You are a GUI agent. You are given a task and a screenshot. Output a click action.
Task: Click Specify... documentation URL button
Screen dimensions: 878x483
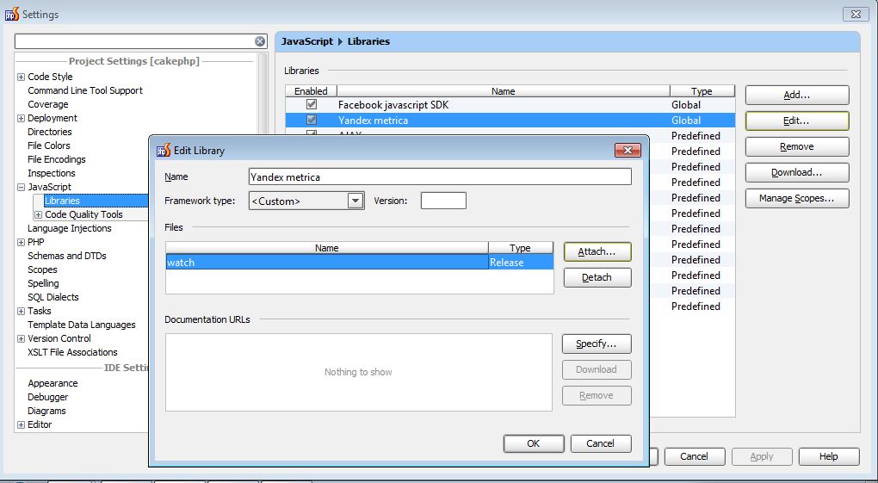(x=597, y=344)
